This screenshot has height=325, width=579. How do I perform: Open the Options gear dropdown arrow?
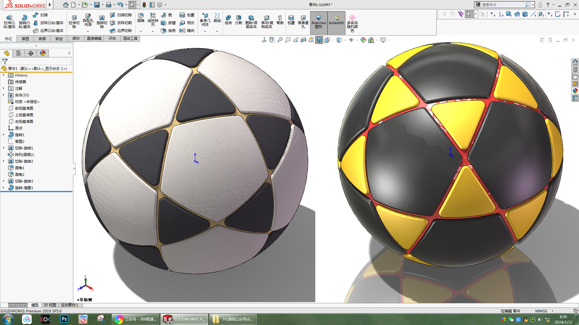pos(165,5)
